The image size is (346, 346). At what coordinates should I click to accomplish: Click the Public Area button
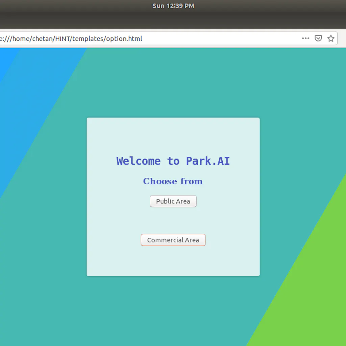[173, 201]
